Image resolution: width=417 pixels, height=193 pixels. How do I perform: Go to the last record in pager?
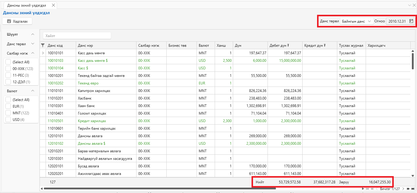pyautogui.click(x=413, y=189)
